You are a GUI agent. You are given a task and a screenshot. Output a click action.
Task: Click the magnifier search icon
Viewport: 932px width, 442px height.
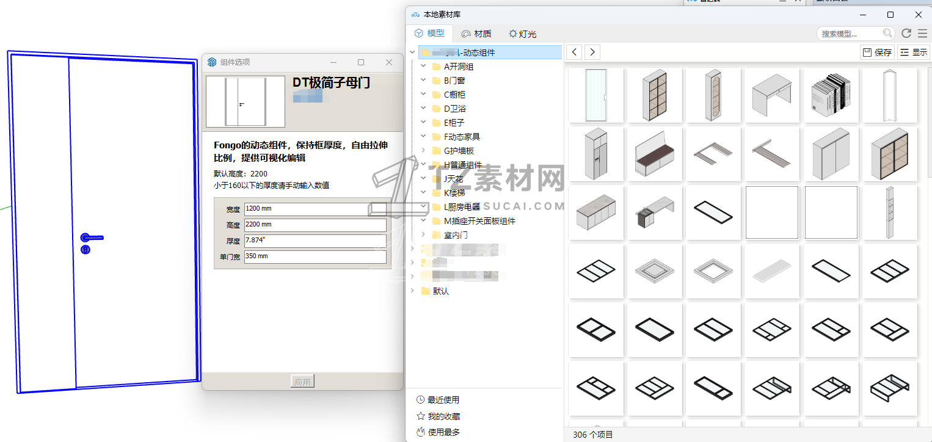(888, 33)
